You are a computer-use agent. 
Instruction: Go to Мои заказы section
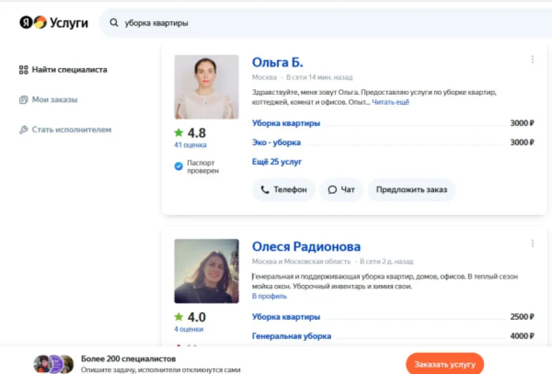tap(48, 100)
